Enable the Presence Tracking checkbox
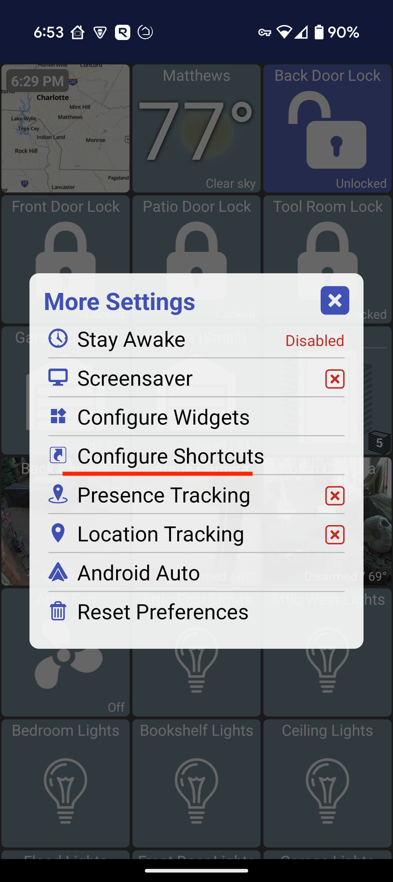Image resolution: width=393 pixels, height=882 pixels. coord(335,496)
